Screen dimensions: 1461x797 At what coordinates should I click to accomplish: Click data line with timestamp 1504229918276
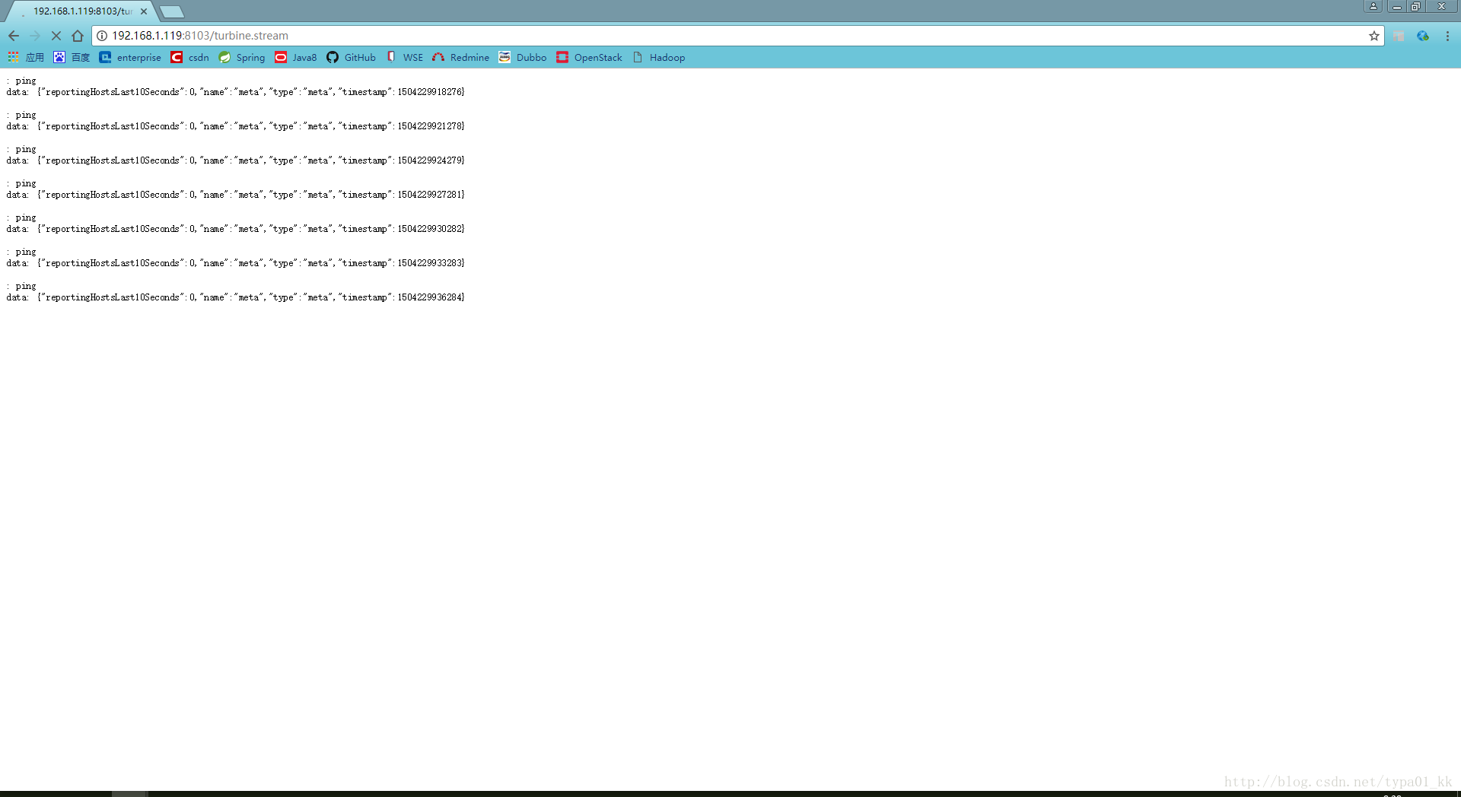(x=235, y=92)
